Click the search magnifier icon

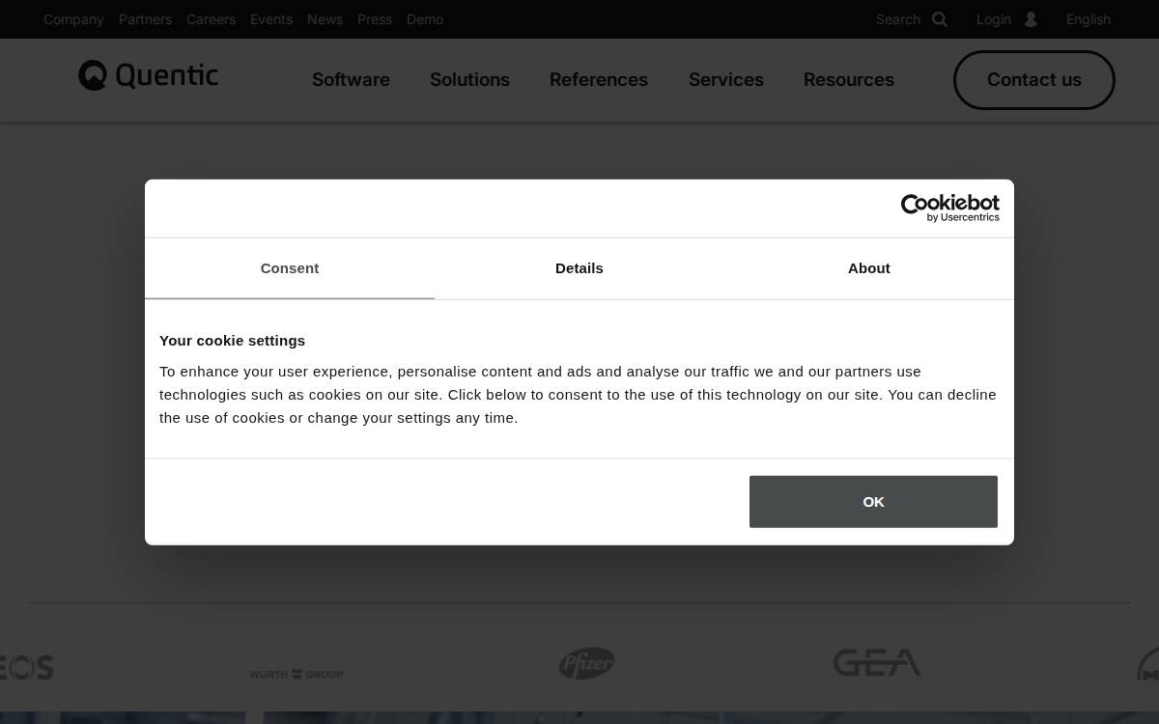(x=940, y=19)
